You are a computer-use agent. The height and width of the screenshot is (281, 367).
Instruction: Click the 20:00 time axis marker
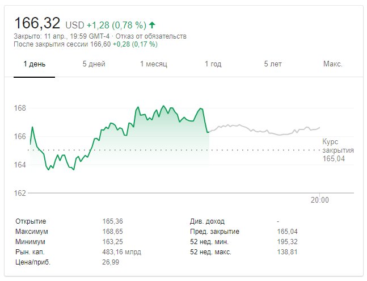click(x=320, y=200)
